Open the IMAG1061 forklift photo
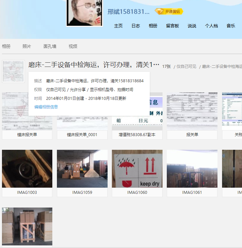242x248 pixels. tap(192, 169)
